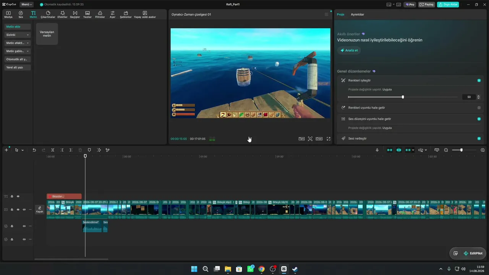
Task: Click the Kapak cover edit button
Action: [x=40, y=209]
